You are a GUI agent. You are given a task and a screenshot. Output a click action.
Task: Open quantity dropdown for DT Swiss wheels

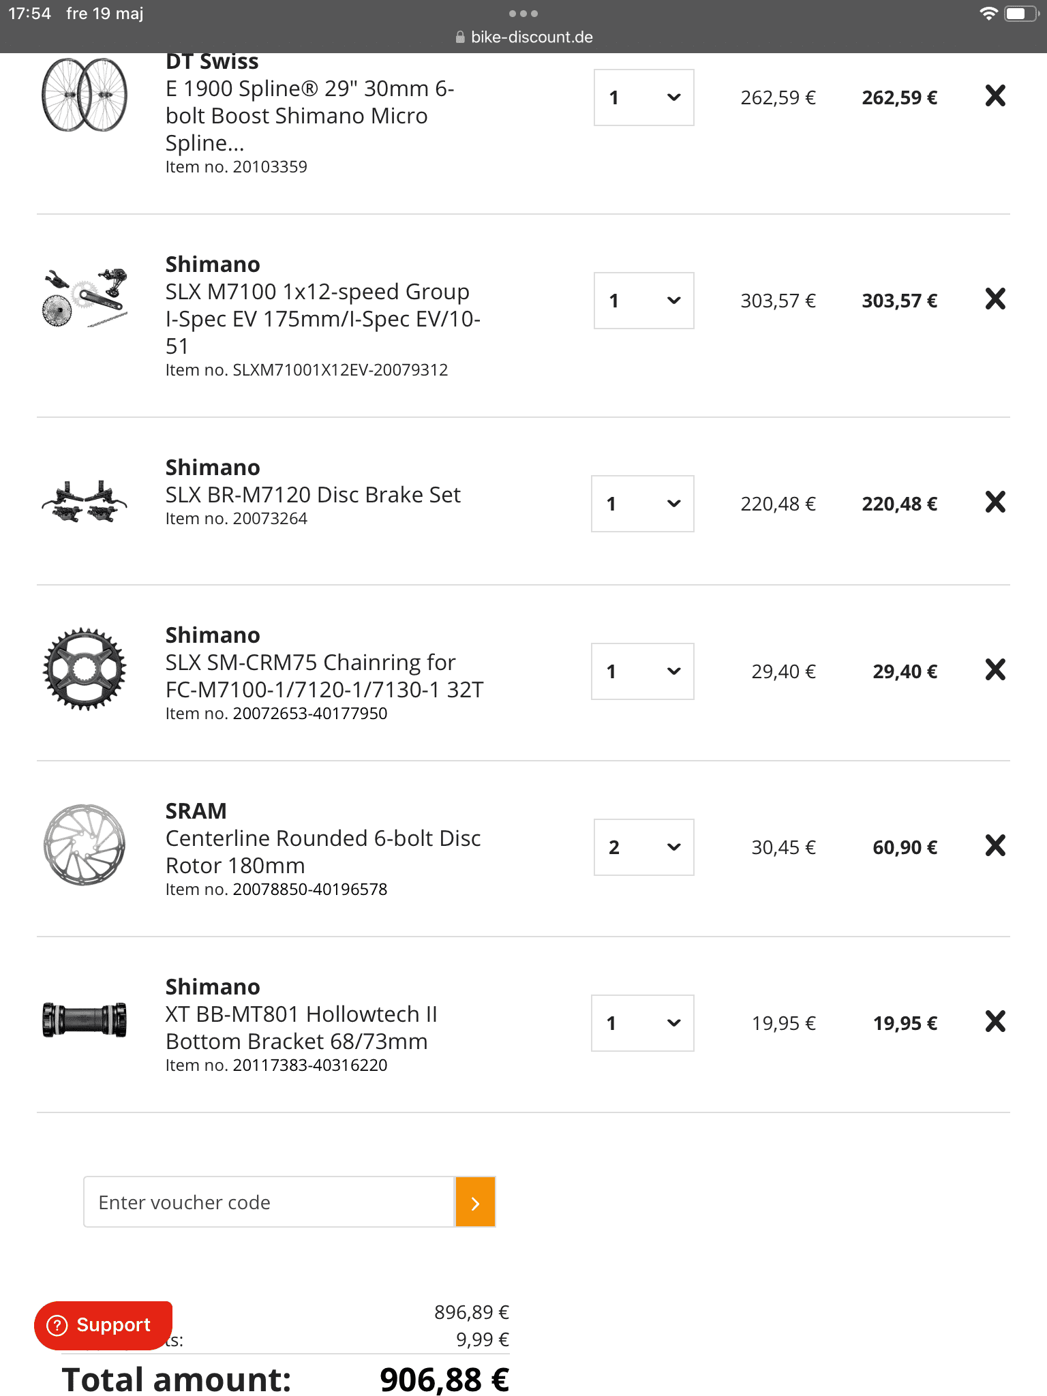tap(643, 97)
